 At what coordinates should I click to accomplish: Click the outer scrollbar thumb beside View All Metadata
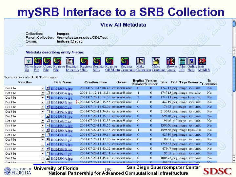pyautogui.click(x=234, y=24)
